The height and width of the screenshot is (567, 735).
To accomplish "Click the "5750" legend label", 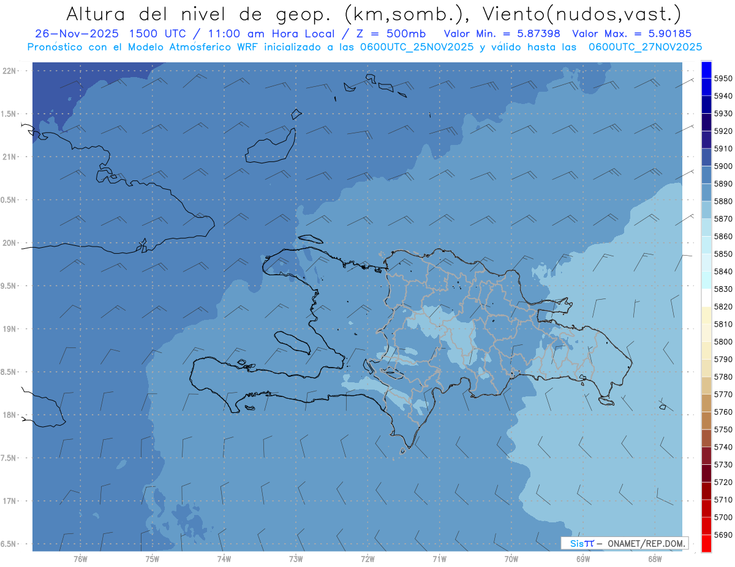I will click(x=723, y=429).
